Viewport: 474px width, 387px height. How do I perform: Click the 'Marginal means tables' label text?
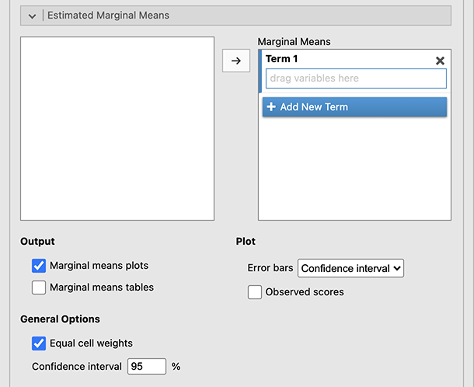pos(102,288)
